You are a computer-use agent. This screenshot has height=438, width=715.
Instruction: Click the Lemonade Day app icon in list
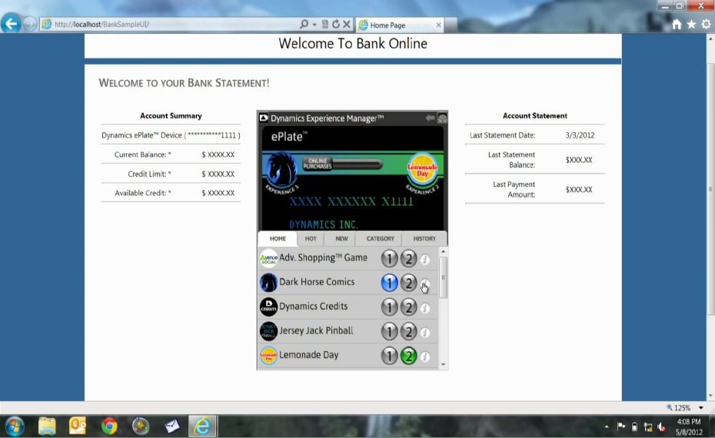click(268, 356)
